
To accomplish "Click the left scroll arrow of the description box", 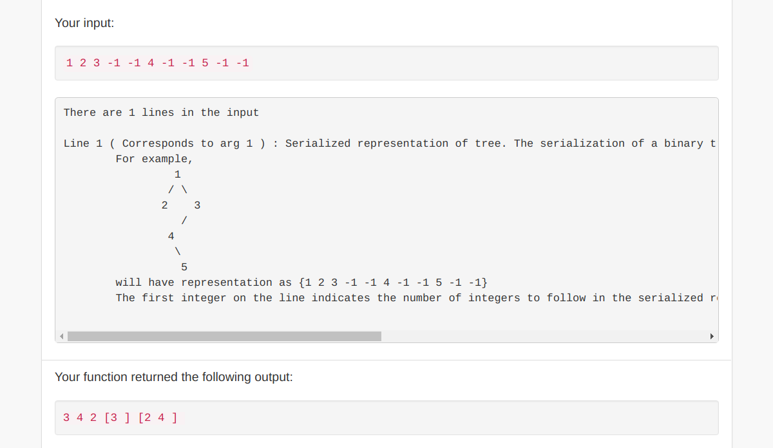I will [62, 337].
